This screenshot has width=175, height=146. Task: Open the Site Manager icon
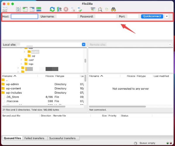pyautogui.click(x=5, y=9)
